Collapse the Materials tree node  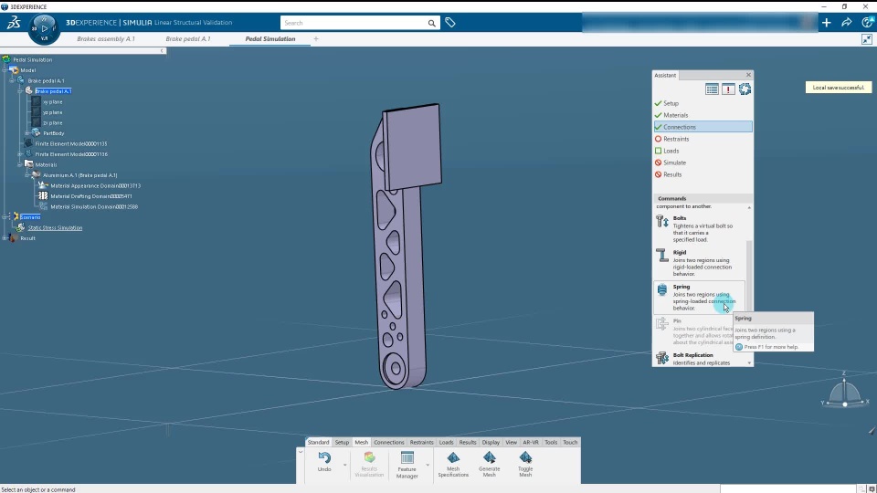pyautogui.click(x=19, y=165)
